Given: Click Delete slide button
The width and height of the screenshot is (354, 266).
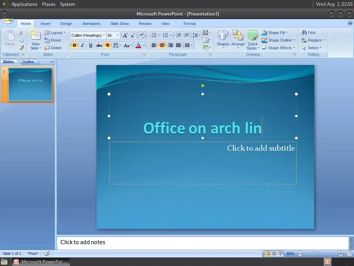Looking at the screenshot, I should 53,48.
